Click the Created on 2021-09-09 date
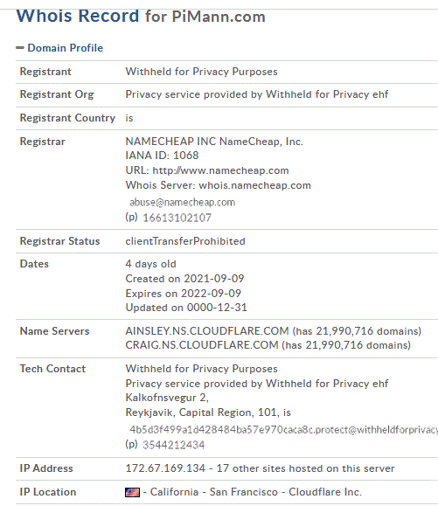The height and width of the screenshot is (506, 438). pos(184,278)
